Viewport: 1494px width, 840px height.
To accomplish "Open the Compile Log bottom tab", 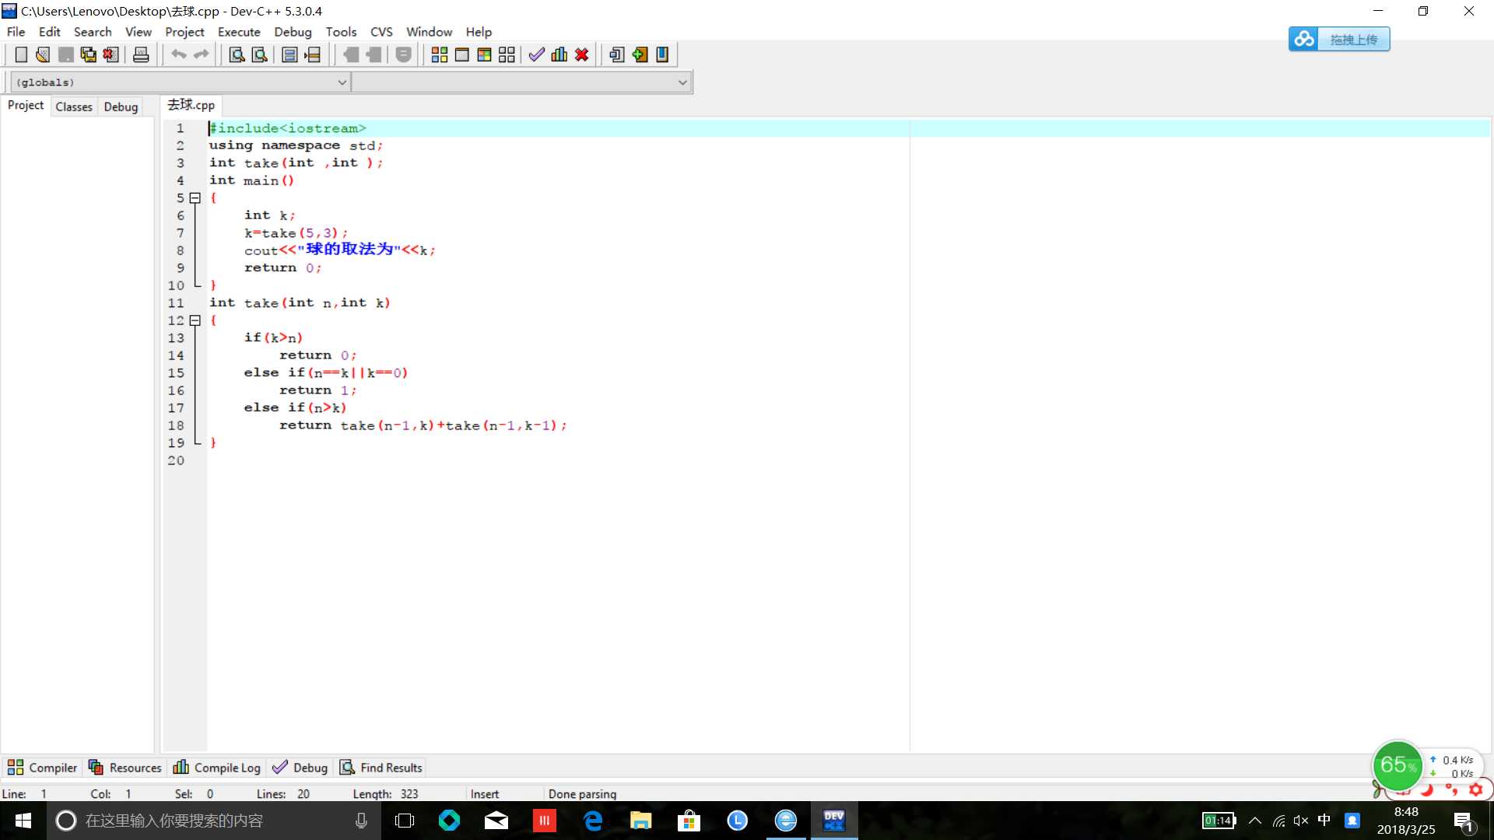I will [x=217, y=768].
